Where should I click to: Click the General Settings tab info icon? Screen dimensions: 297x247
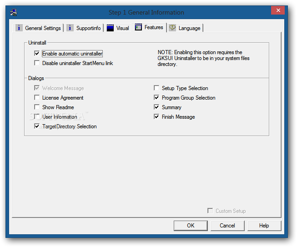[19, 28]
